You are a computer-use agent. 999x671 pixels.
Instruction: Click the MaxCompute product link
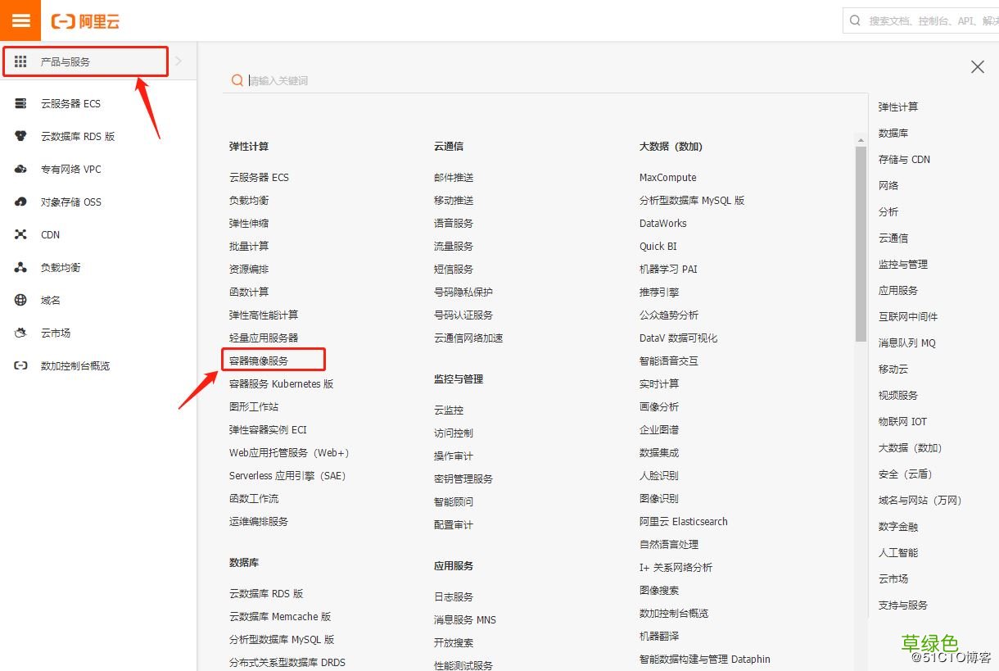tap(669, 177)
